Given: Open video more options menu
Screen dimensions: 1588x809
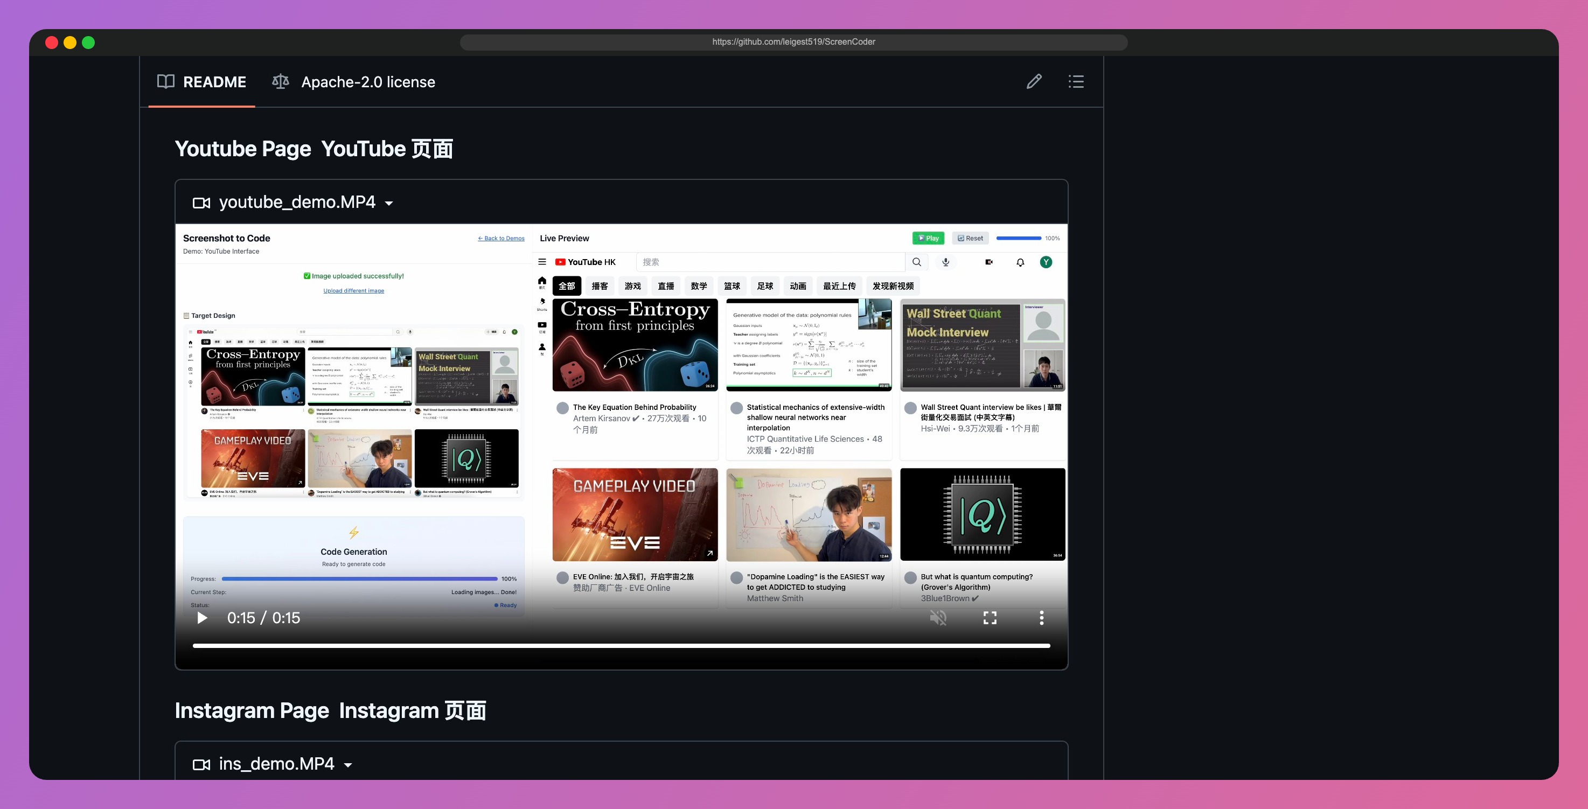Looking at the screenshot, I should click(x=1041, y=618).
